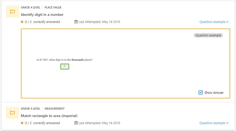The width and height of the screenshot is (236, 131).
Task: Click the calendar icon in the Identify digit row
Action: pos(76,22)
